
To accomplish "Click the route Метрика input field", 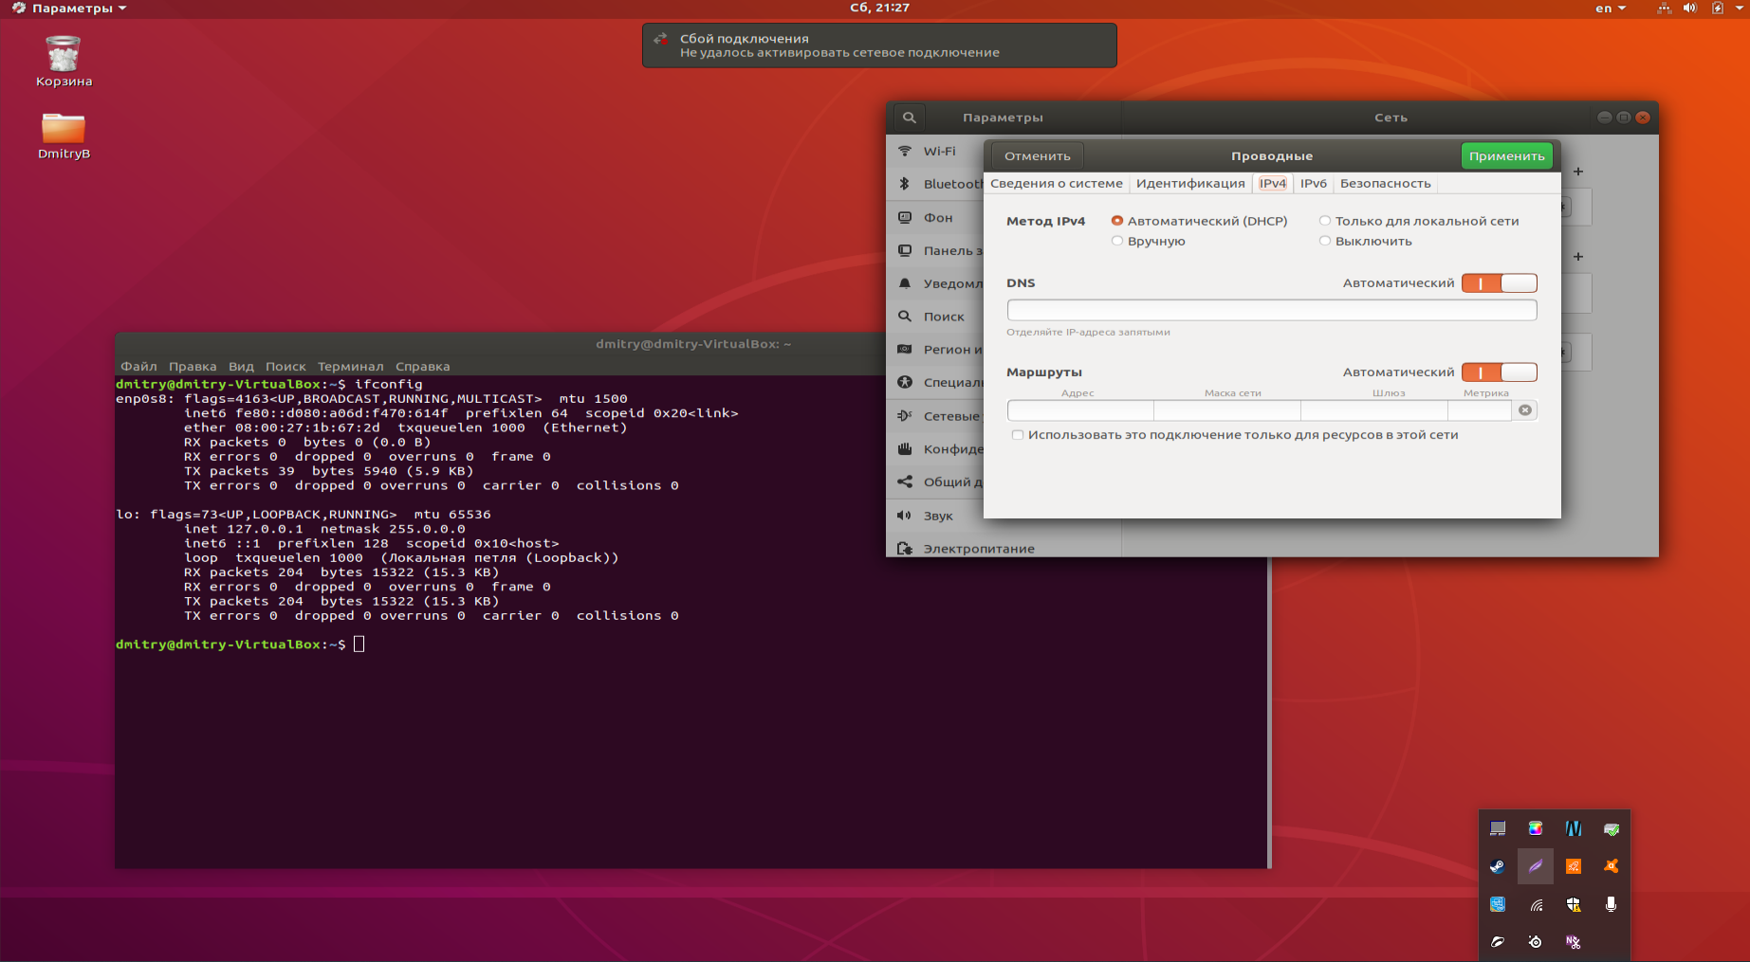I will (1480, 410).
